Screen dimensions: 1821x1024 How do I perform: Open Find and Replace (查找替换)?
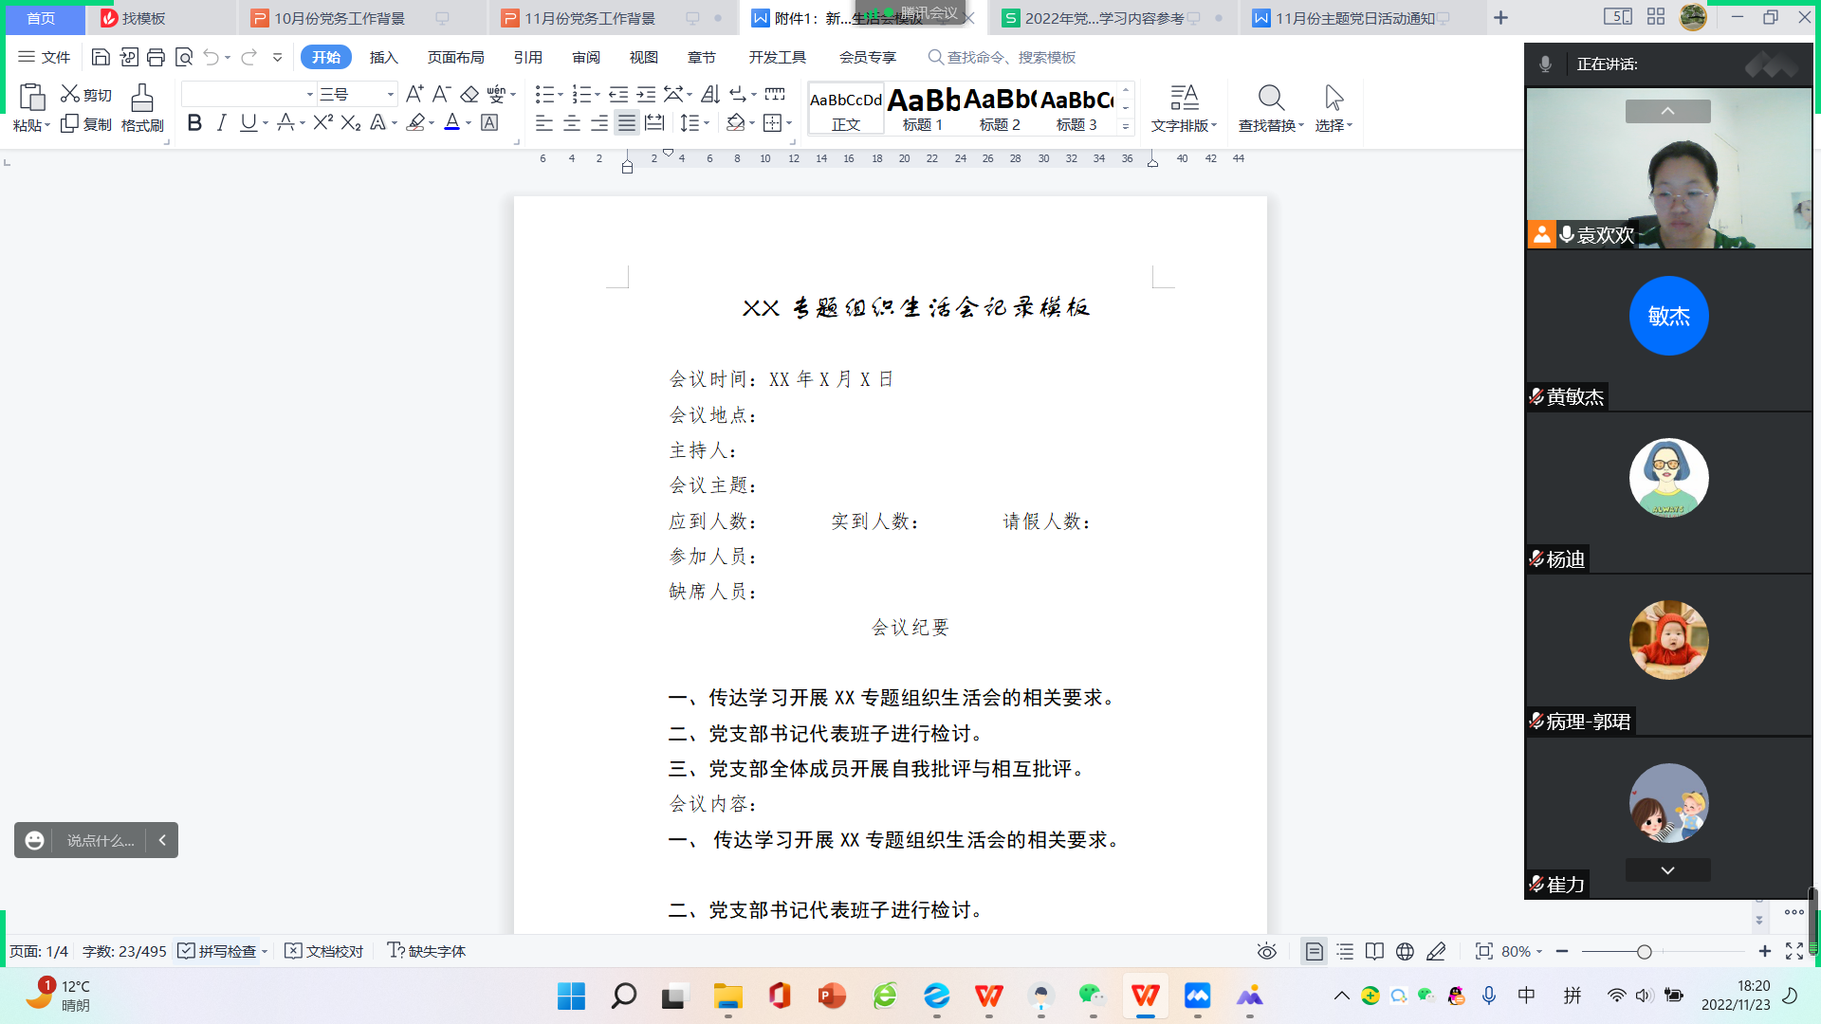[x=1270, y=107]
